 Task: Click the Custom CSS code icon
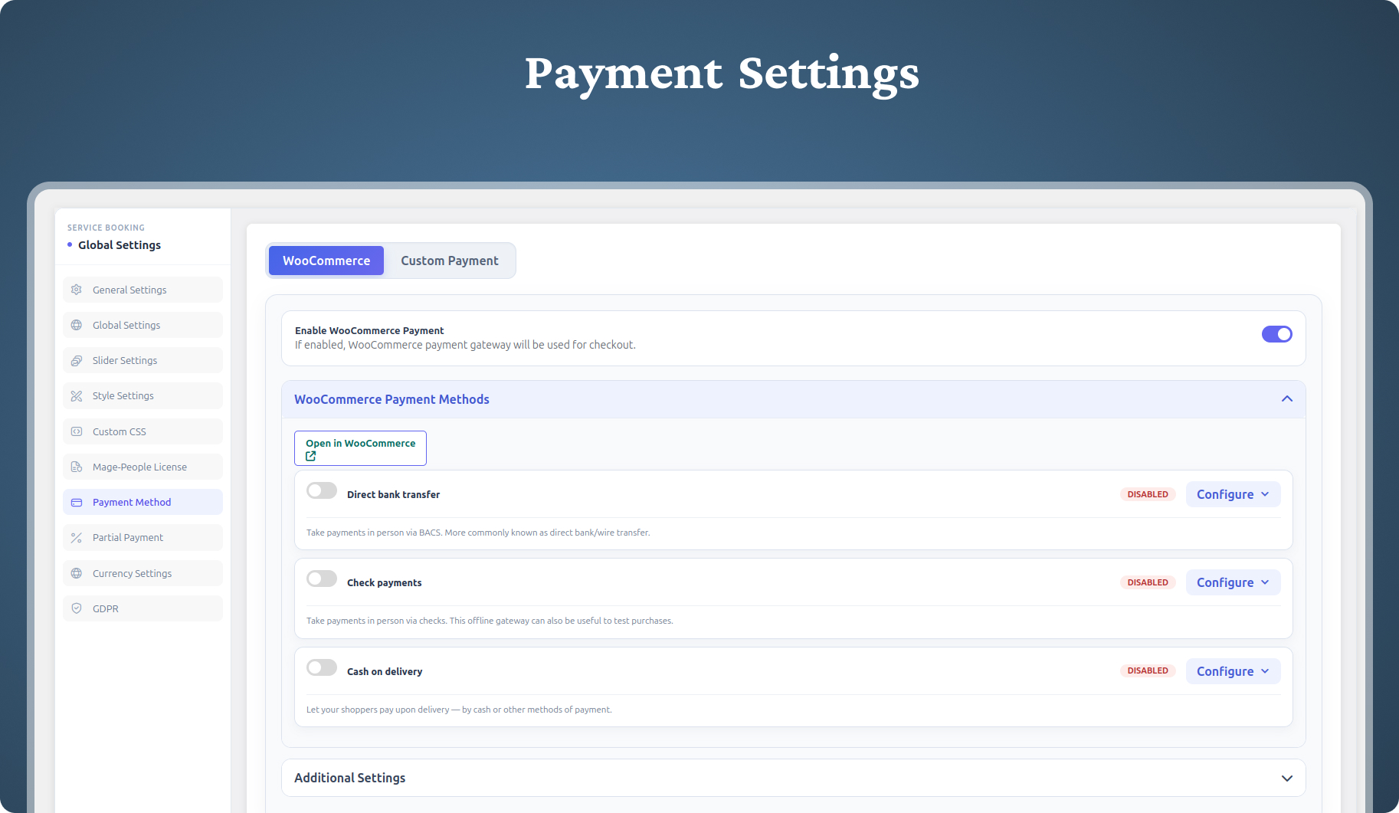77,431
